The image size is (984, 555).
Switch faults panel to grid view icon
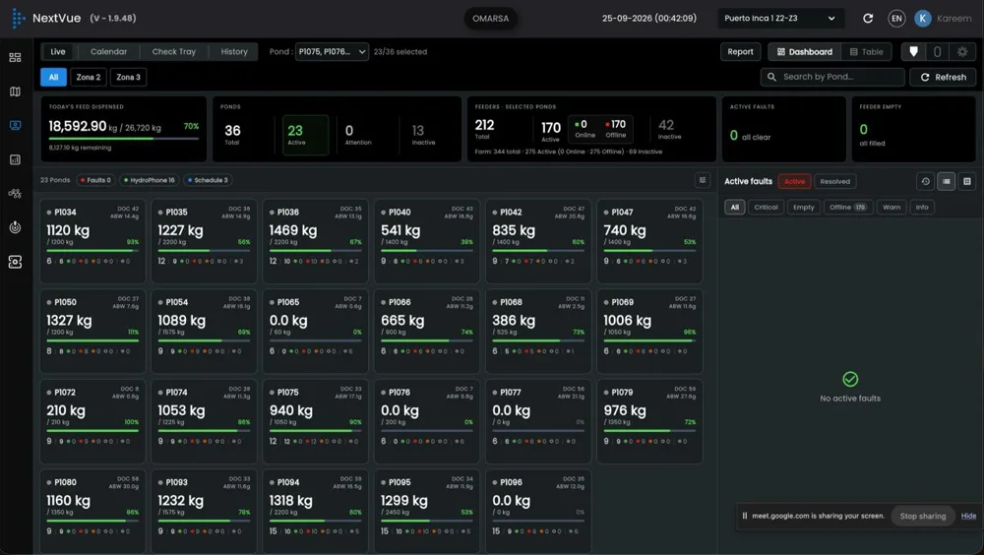(x=967, y=181)
